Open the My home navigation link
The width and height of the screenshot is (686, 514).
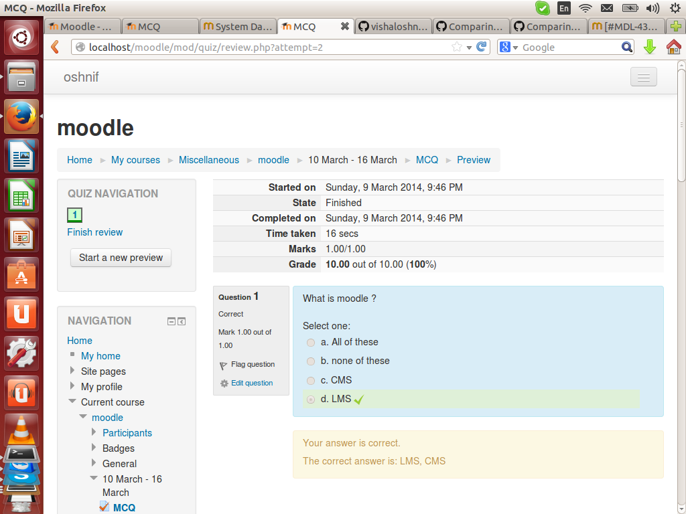[100, 356]
